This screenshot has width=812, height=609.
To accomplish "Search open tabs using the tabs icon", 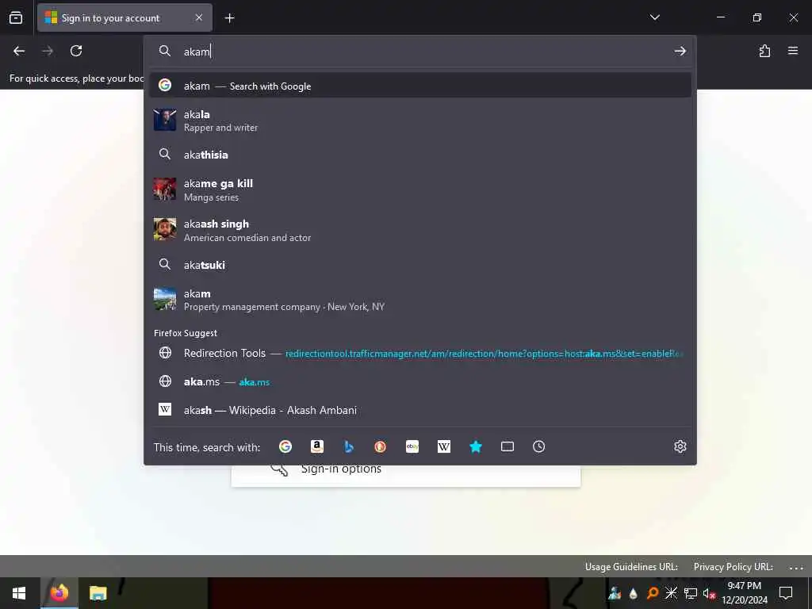I will tap(507, 446).
